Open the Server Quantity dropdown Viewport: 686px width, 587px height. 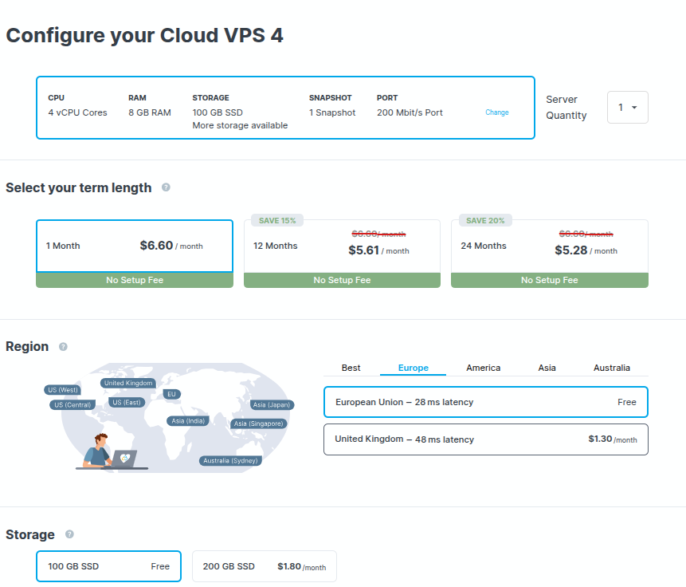pyautogui.click(x=627, y=108)
